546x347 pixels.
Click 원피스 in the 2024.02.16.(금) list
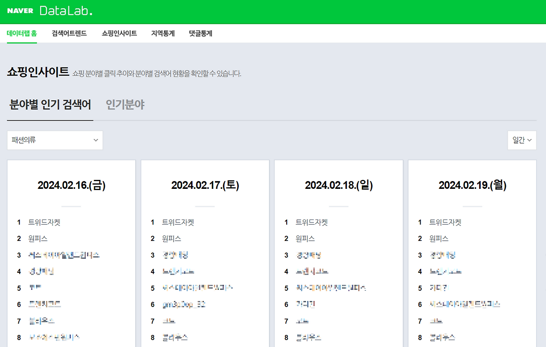pyautogui.click(x=38, y=239)
